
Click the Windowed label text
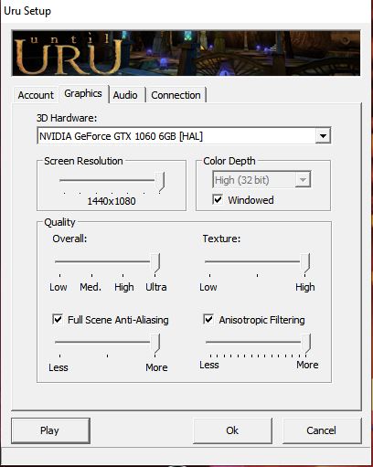[250, 200]
